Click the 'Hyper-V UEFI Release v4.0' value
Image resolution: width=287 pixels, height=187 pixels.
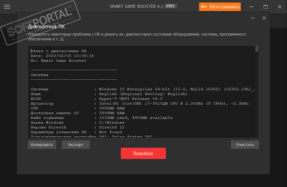(131, 99)
